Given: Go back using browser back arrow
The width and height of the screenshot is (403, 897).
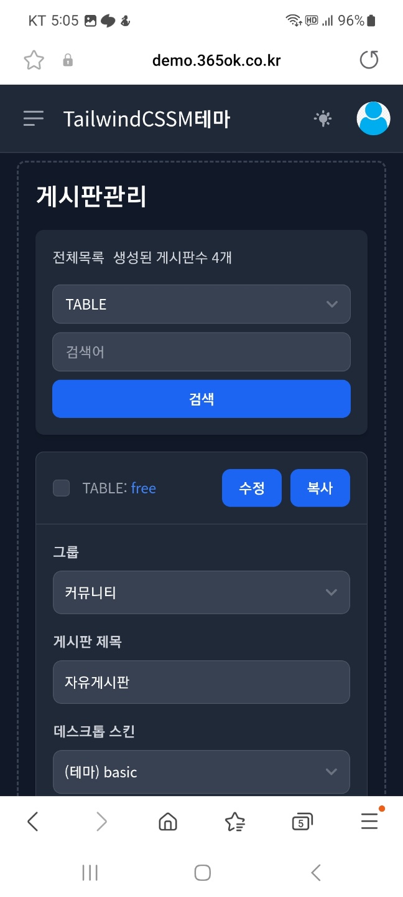Looking at the screenshot, I should pos(34,822).
